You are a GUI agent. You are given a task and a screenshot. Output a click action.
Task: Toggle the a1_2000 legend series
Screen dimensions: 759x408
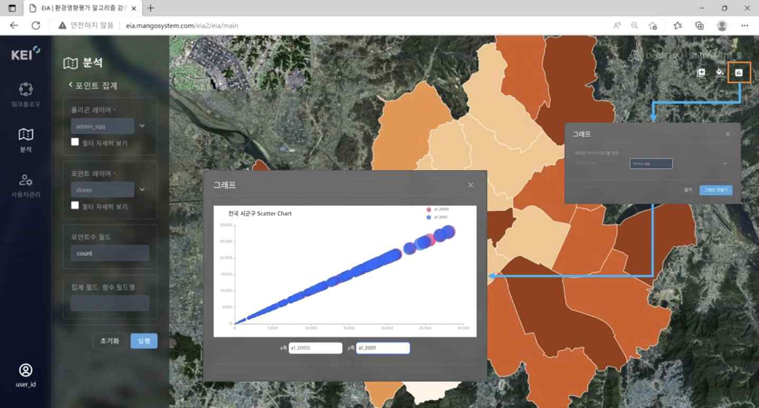438,209
